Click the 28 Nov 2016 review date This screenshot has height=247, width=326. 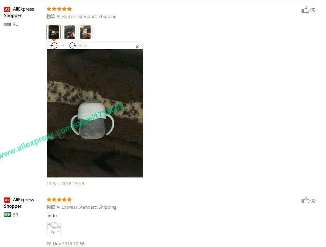tap(65, 244)
